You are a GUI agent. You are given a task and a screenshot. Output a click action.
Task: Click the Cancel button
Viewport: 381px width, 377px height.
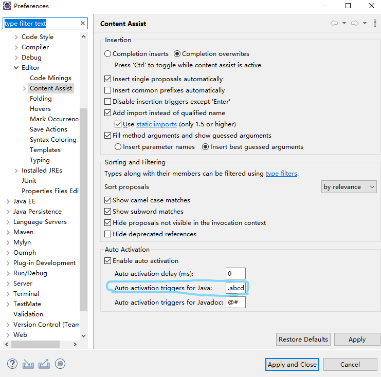coord(350,364)
